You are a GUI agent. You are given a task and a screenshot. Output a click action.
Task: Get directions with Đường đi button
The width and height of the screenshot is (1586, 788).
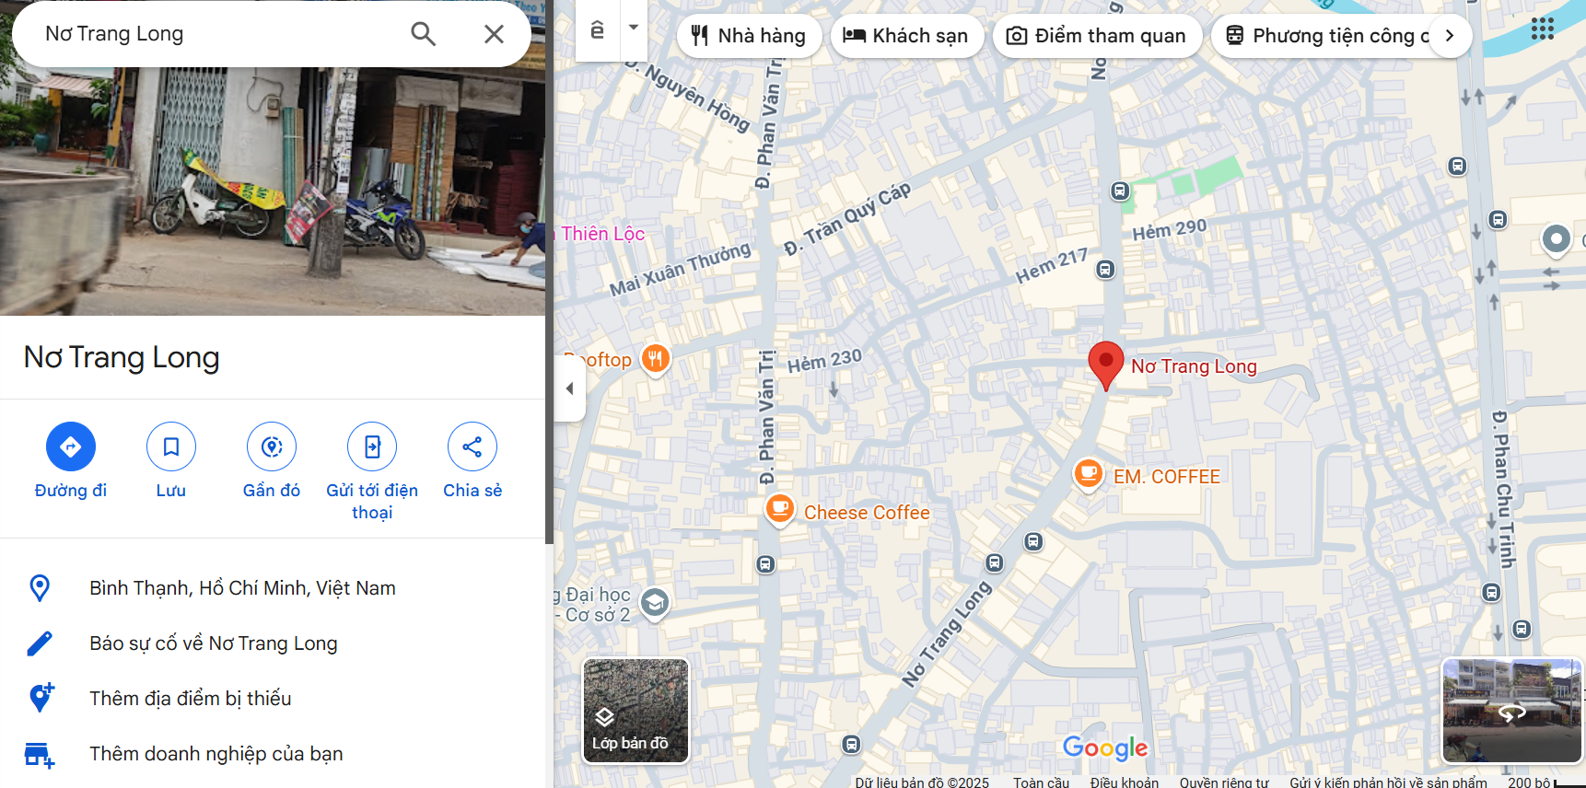click(71, 460)
